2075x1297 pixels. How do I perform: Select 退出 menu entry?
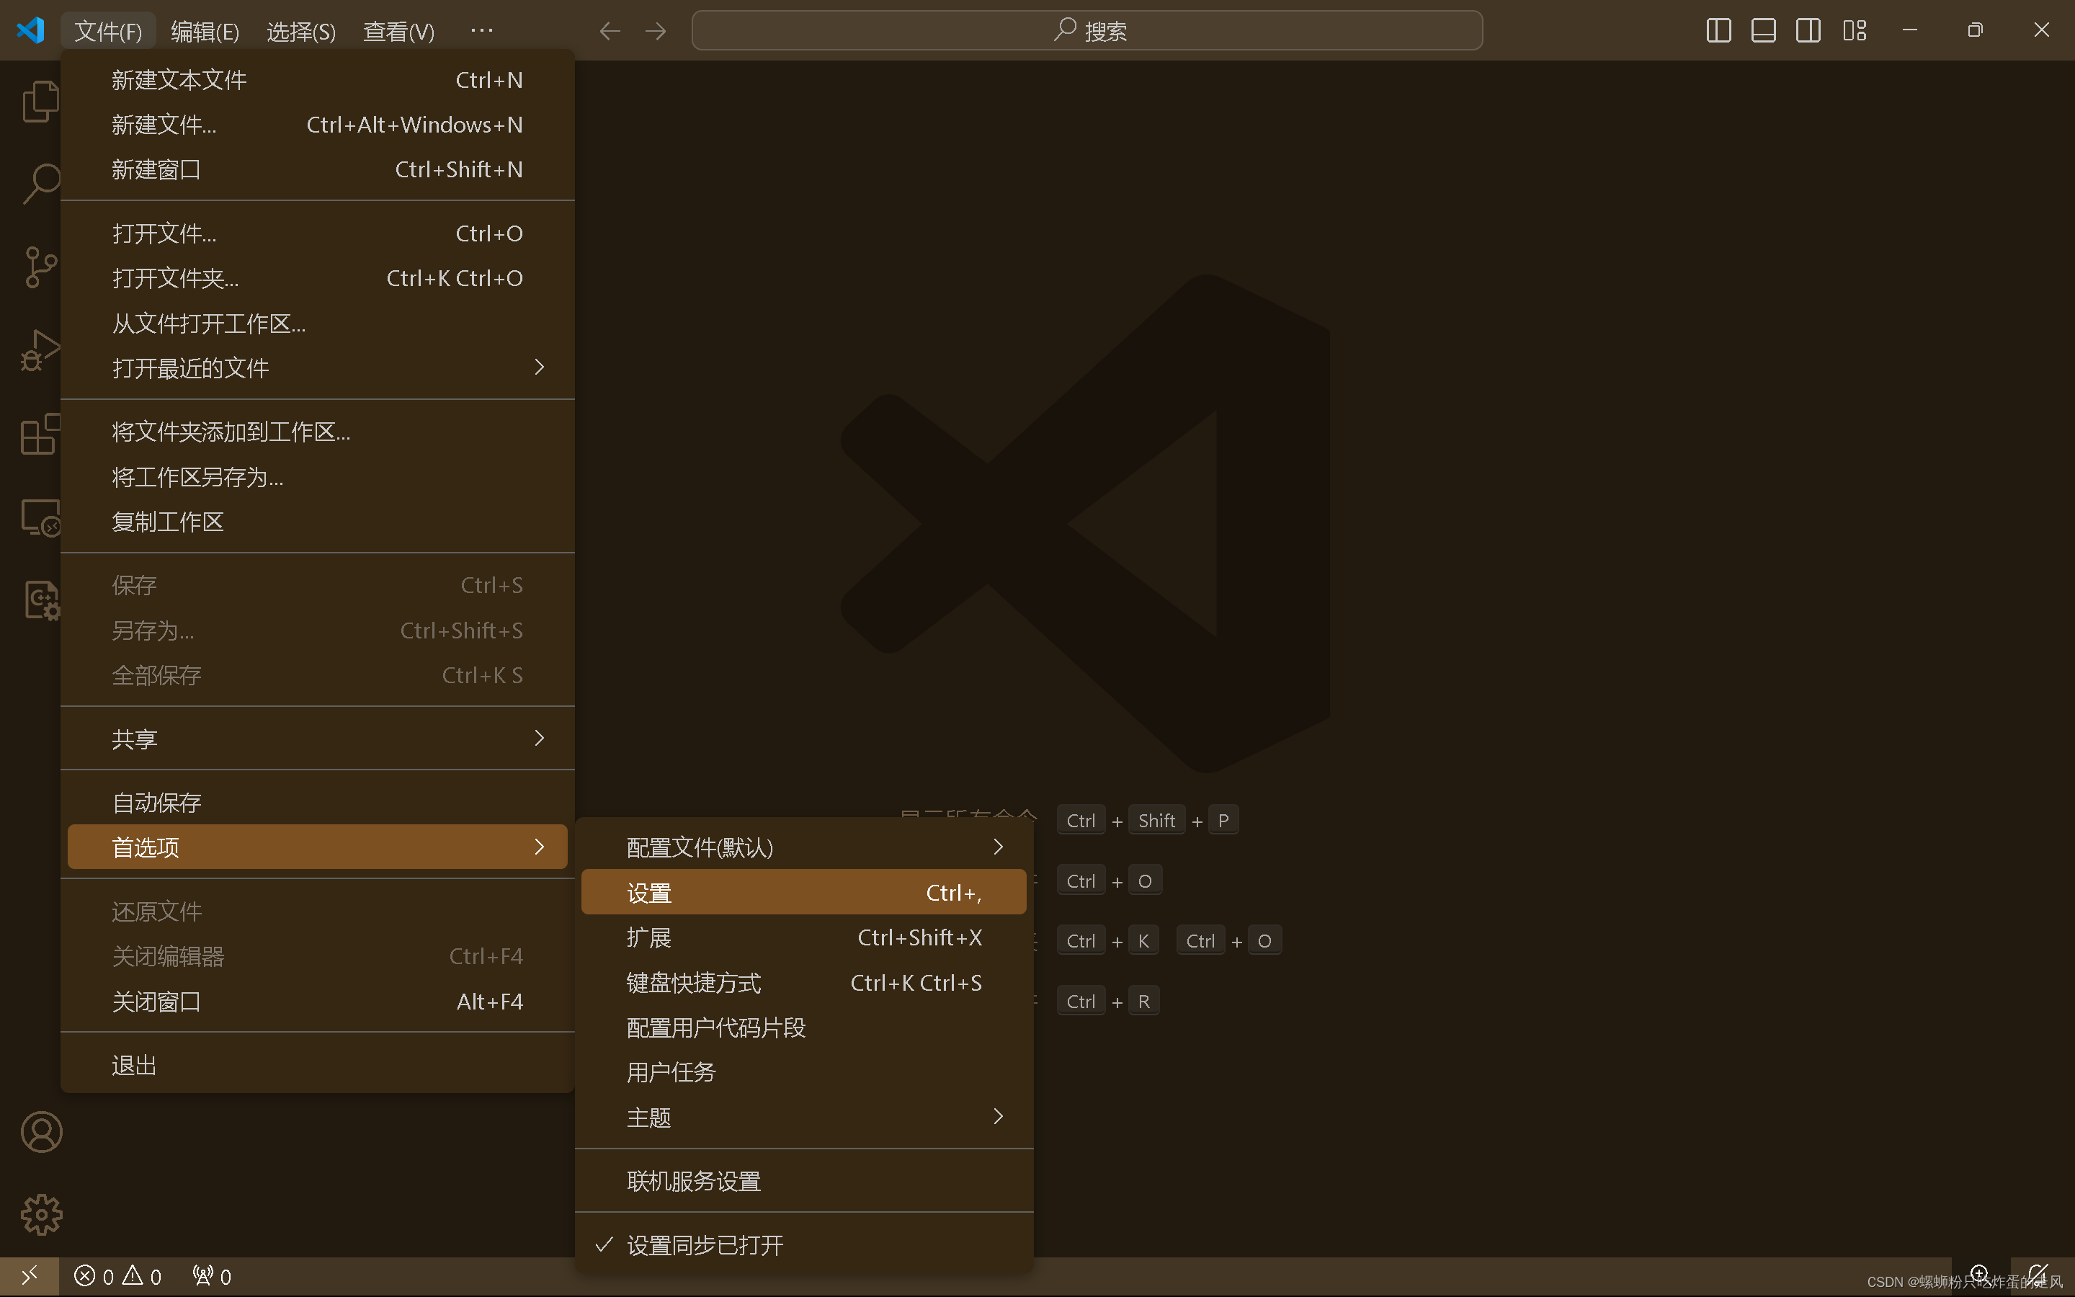click(317, 1066)
